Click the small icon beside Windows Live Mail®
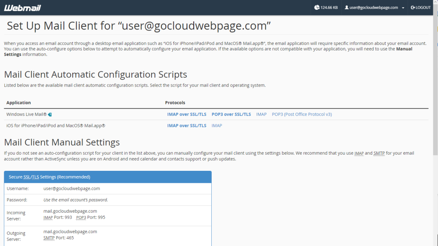Image resolution: width=438 pixels, height=246 pixels. pyautogui.click(x=49, y=114)
